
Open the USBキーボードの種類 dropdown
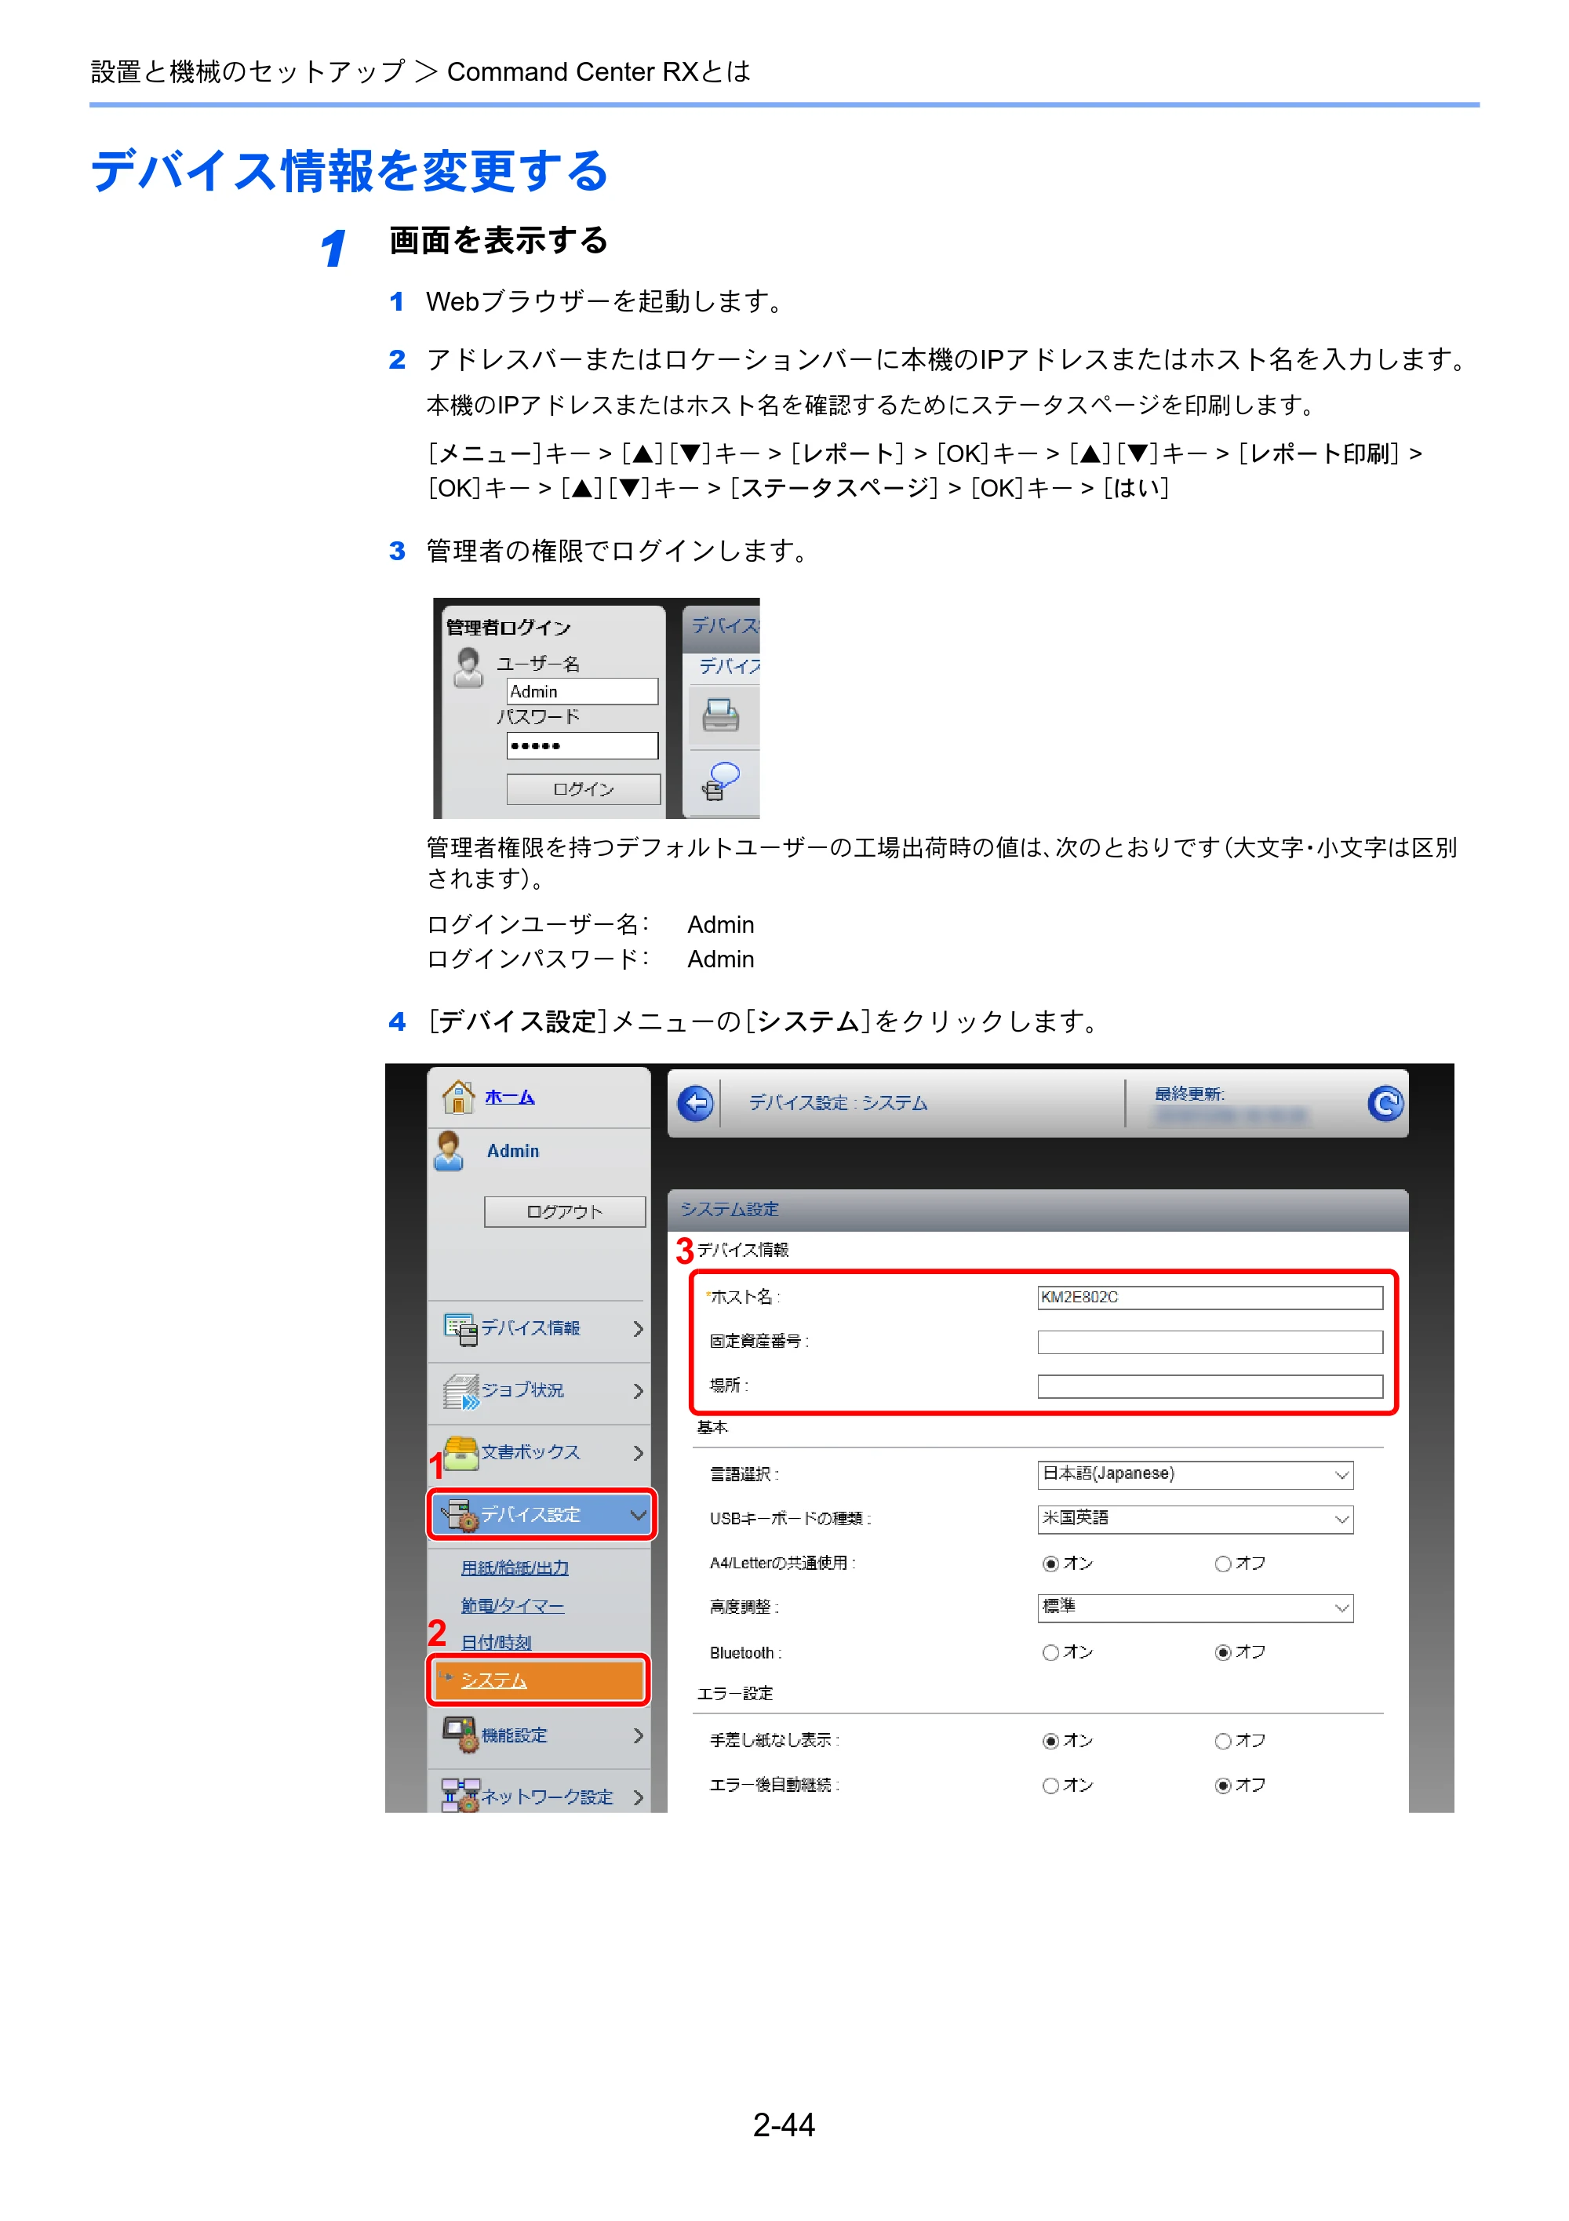coord(1195,1519)
